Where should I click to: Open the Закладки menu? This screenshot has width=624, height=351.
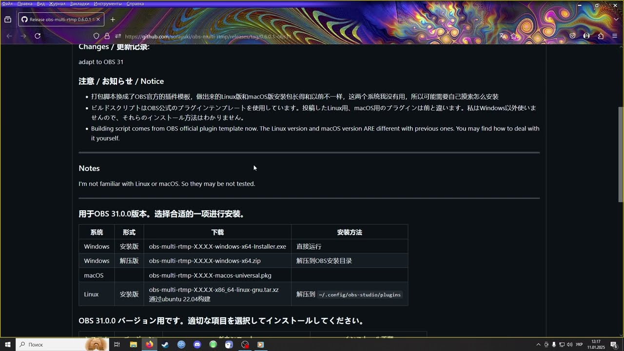79,4
